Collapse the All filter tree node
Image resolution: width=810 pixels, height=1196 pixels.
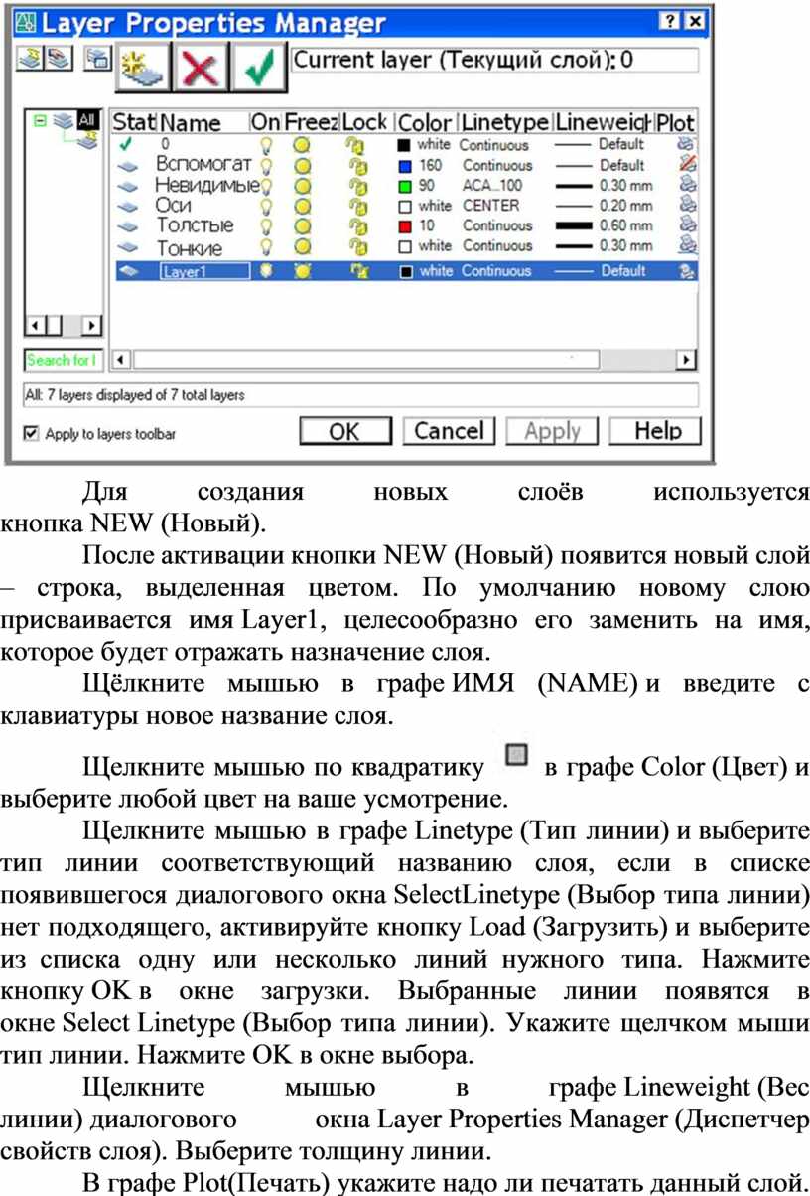[39, 120]
